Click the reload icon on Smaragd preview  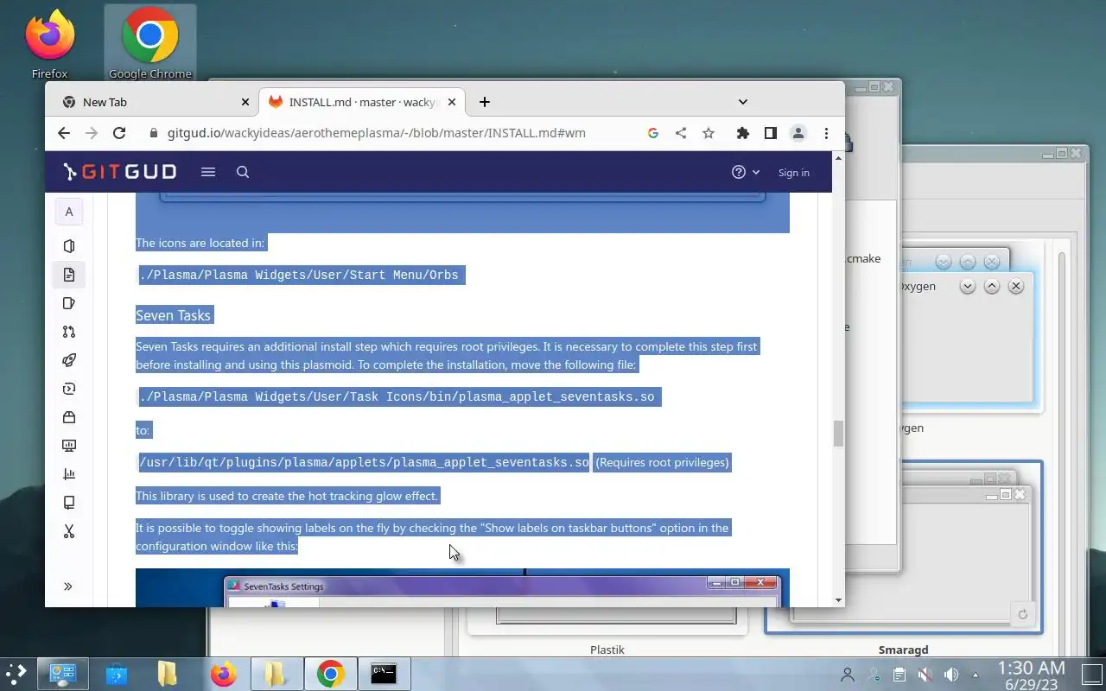pyautogui.click(x=1022, y=614)
